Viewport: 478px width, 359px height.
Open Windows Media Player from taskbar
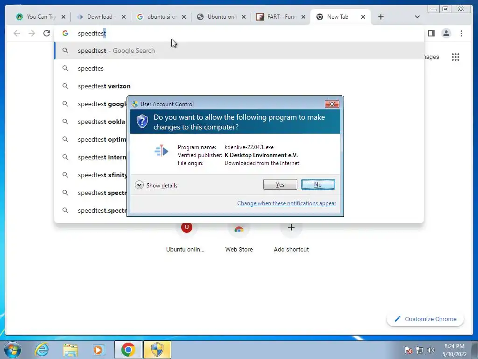pos(98,350)
